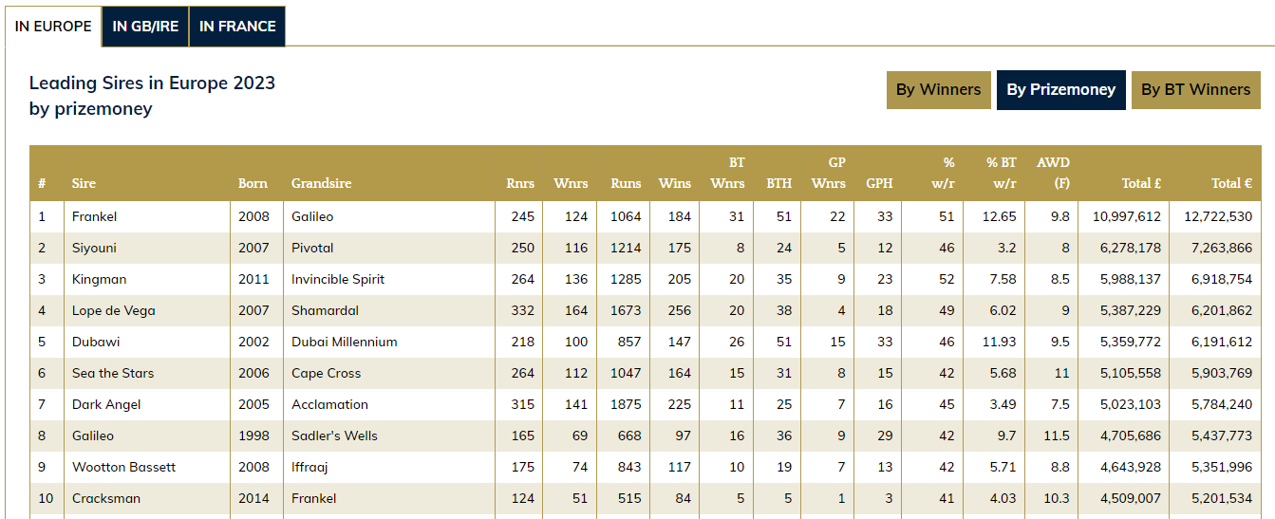Viewport: 1275px width, 519px height.
Task: Click Sea the Stars sire name
Action: (112, 373)
